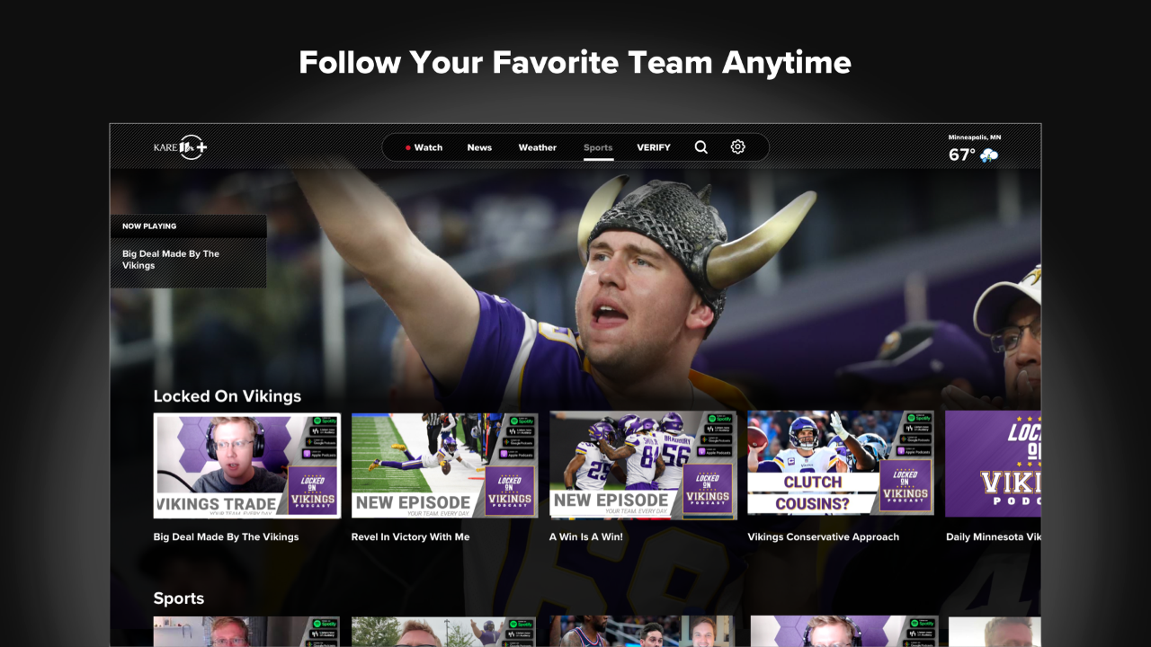Image resolution: width=1151 pixels, height=647 pixels.
Task: Click the Spotify badge on Vikings Trade thumbnail
Action: [x=326, y=420]
